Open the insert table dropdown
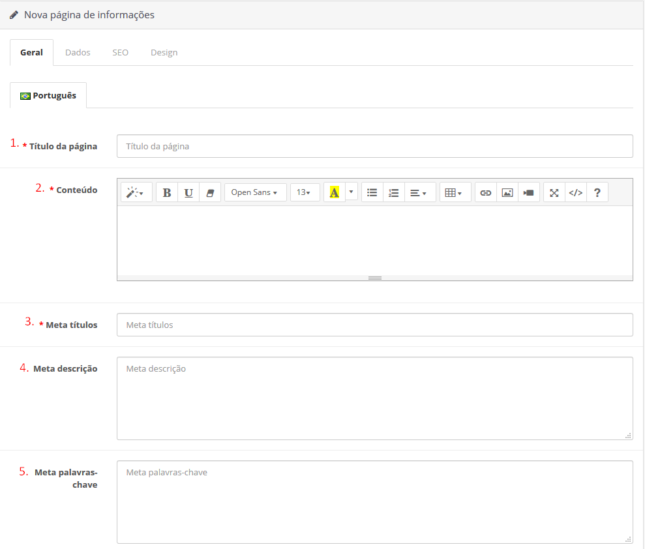Viewport: 645px width, 549px height. point(455,193)
